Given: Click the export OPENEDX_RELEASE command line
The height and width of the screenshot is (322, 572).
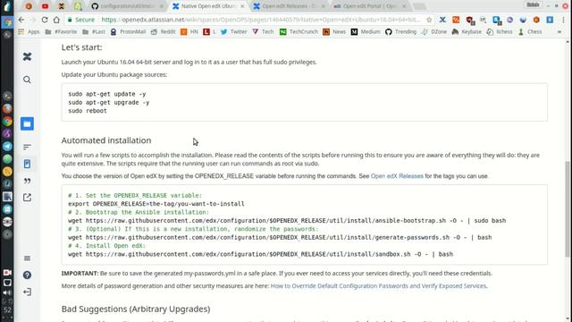Looking at the screenshot, I should [x=156, y=204].
